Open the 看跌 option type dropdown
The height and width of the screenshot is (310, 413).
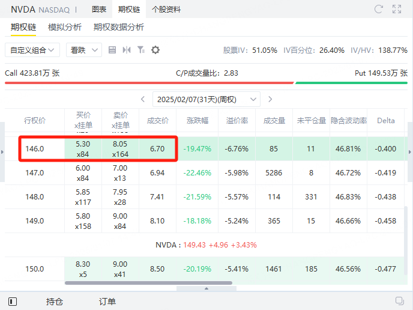point(84,50)
